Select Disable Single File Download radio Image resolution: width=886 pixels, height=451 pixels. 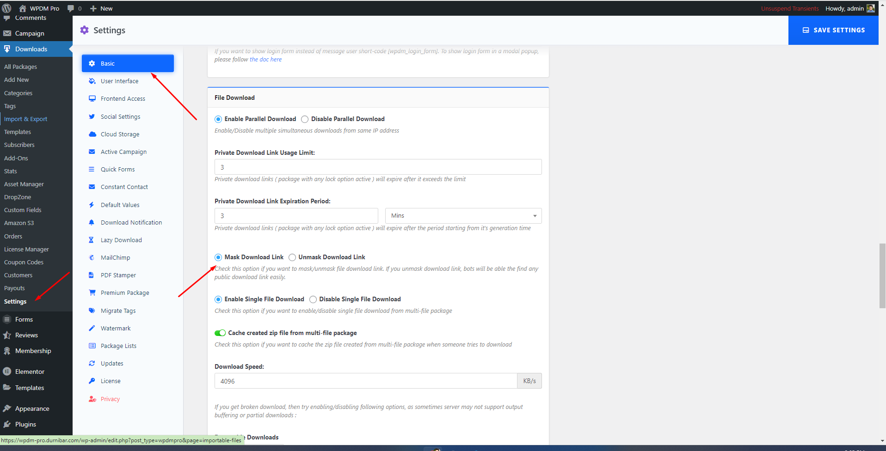313,299
